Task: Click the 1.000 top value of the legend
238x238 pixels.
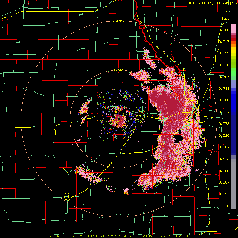Action: point(224,30)
